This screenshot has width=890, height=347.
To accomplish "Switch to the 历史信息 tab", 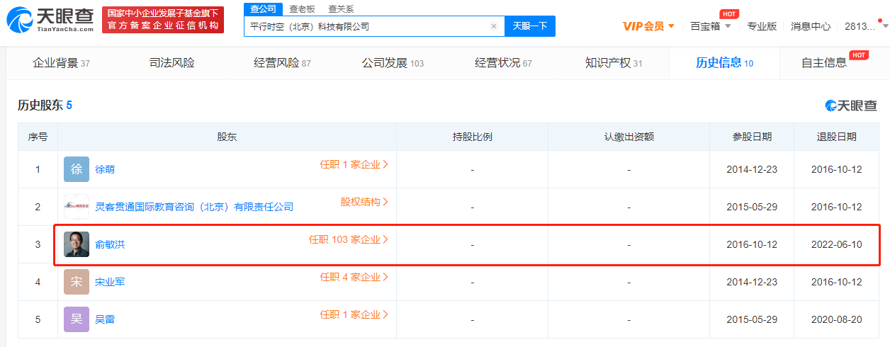I will pos(724,63).
